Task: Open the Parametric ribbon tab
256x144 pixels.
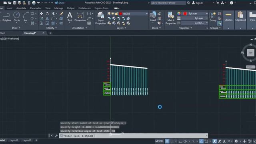Action: tap(36, 8)
